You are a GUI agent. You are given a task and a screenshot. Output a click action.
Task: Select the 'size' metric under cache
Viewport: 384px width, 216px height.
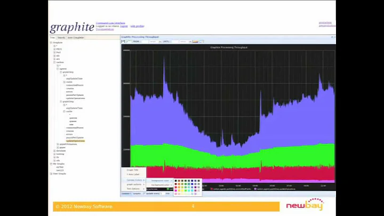(71, 125)
